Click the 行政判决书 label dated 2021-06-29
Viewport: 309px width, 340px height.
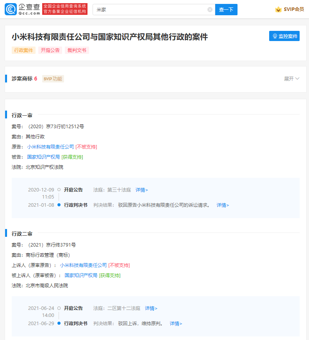coord(76,324)
